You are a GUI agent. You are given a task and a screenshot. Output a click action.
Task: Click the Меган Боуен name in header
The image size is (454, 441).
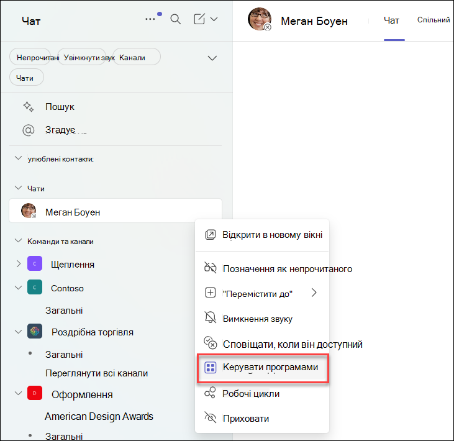(314, 21)
